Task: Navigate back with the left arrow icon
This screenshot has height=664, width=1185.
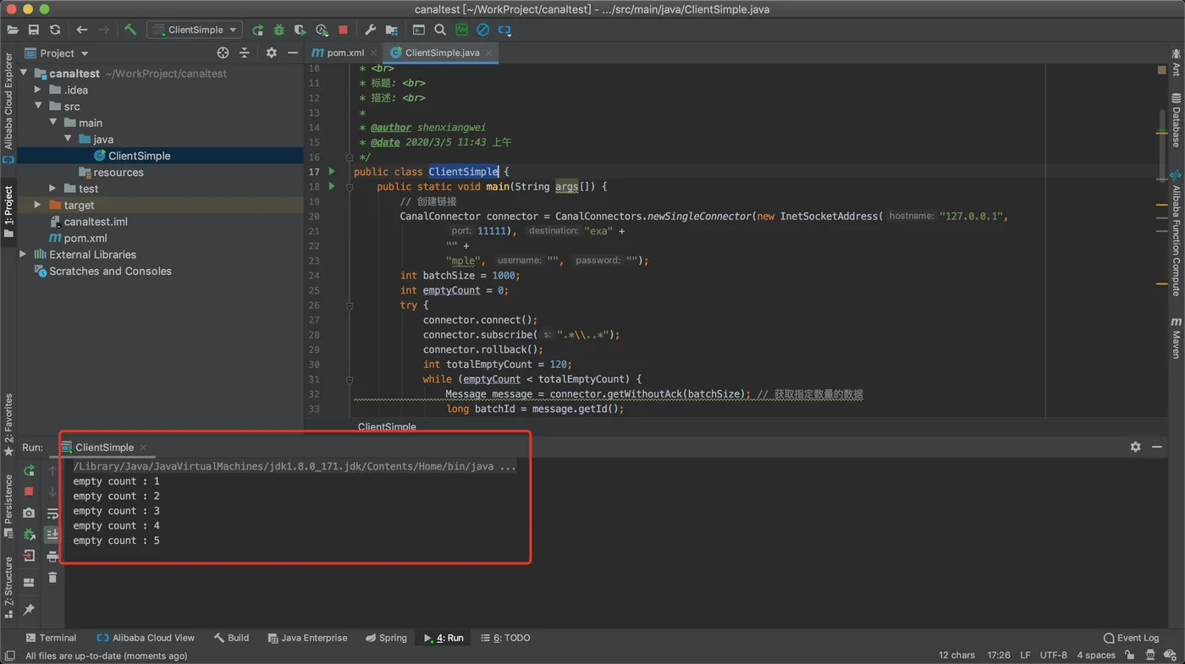Action: pyautogui.click(x=82, y=30)
